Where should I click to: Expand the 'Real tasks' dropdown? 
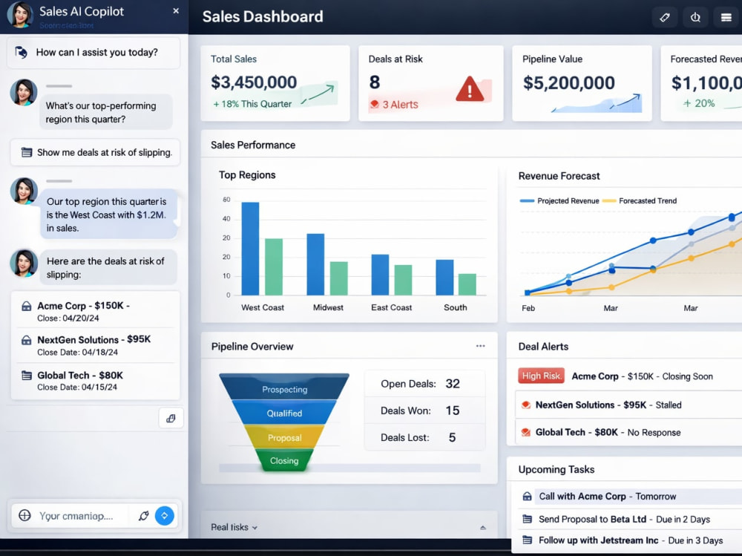234,527
